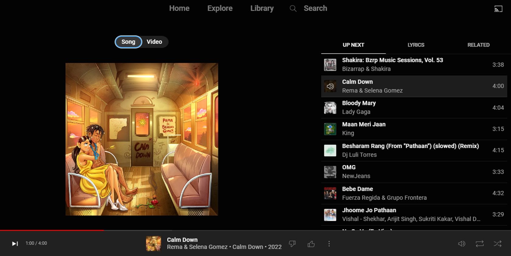The height and width of the screenshot is (256, 511).
Task: Dislike the song Calm Down
Action: pos(292,244)
